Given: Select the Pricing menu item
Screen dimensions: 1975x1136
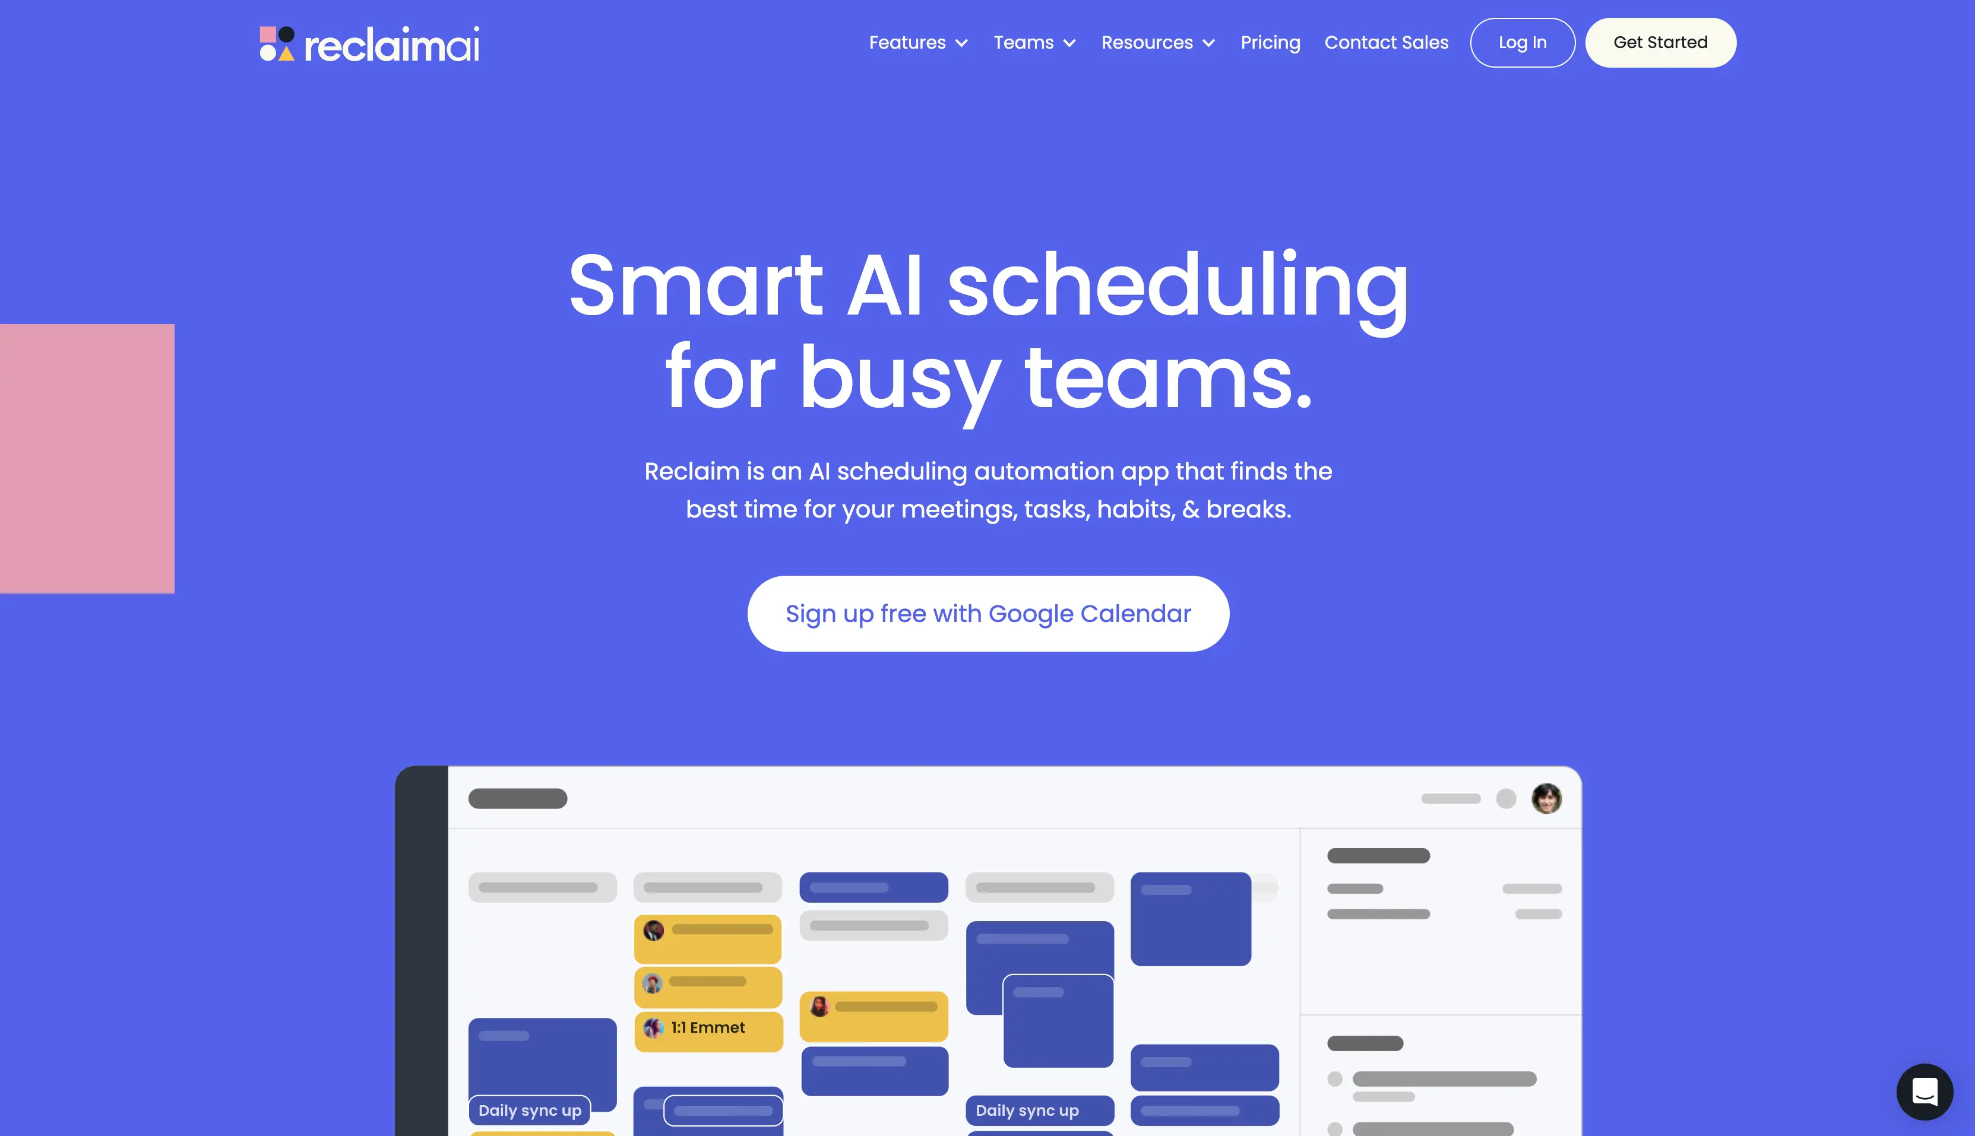Looking at the screenshot, I should 1271,42.
